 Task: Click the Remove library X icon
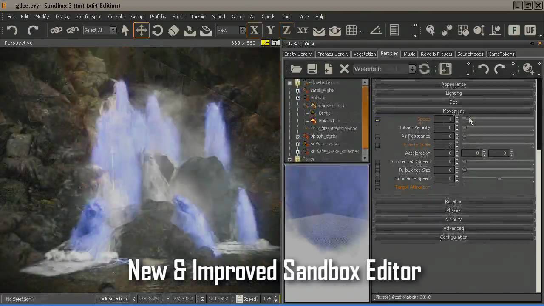tap(344, 69)
